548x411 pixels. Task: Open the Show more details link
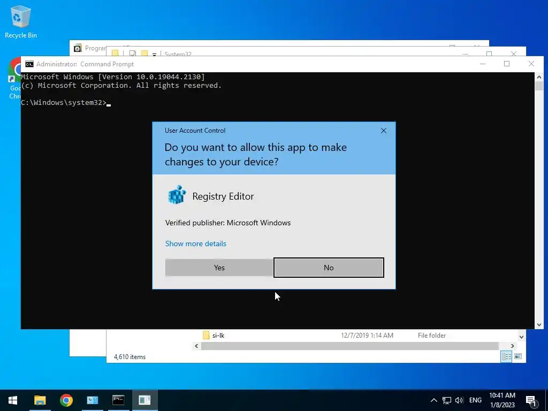pos(196,243)
